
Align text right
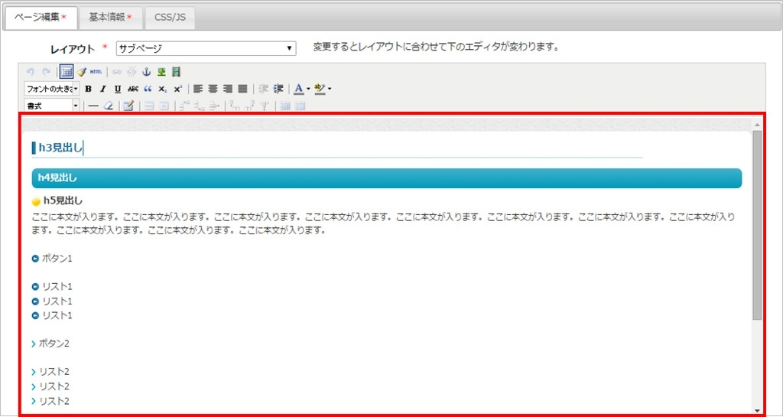click(x=227, y=89)
